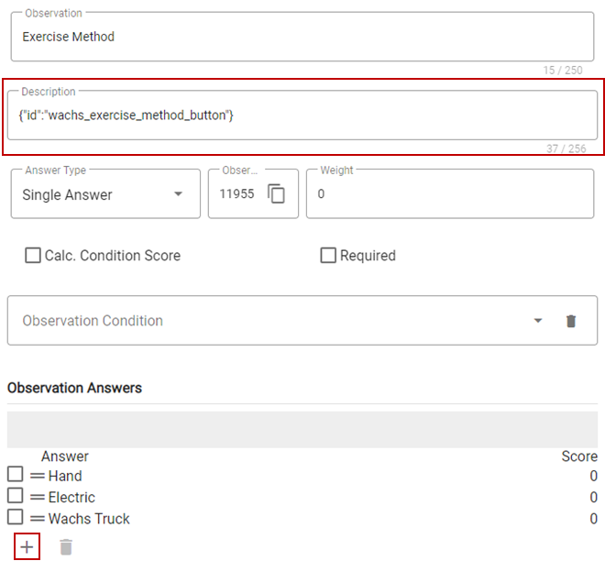
Task: Click the delete answers trash icon
Action: pyautogui.click(x=66, y=547)
